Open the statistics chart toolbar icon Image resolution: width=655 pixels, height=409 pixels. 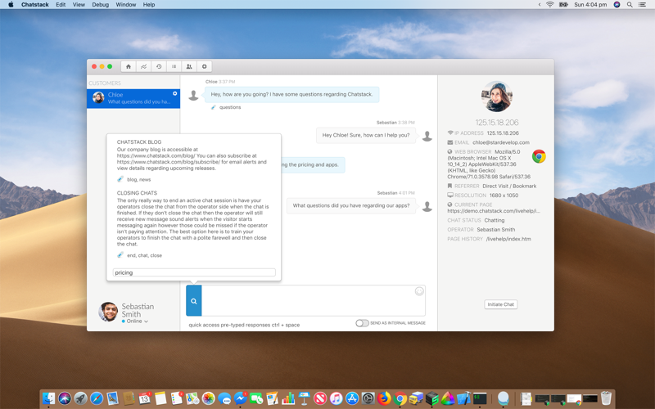tap(144, 66)
